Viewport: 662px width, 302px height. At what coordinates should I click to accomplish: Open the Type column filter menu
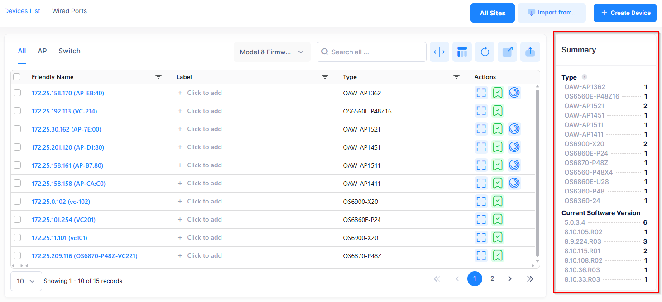coord(456,77)
